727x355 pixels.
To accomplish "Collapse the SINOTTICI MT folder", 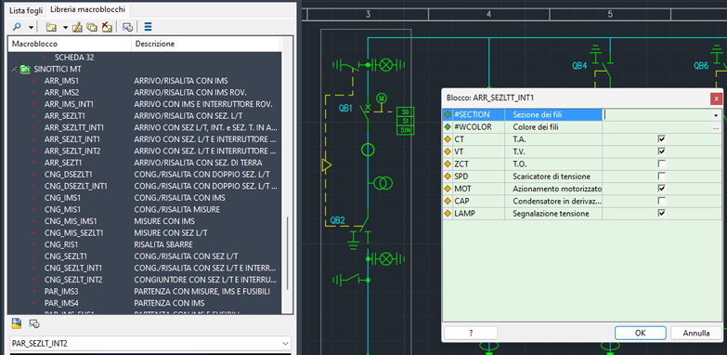I will pyautogui.click(x=14, y=69).
